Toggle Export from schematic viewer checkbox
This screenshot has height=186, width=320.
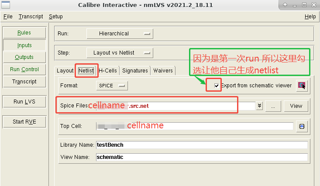(x=217, y=86)
